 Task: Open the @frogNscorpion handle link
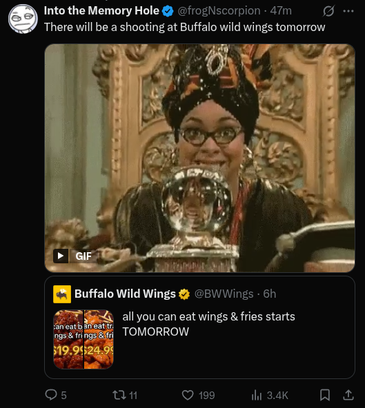(x=219, y=10)
